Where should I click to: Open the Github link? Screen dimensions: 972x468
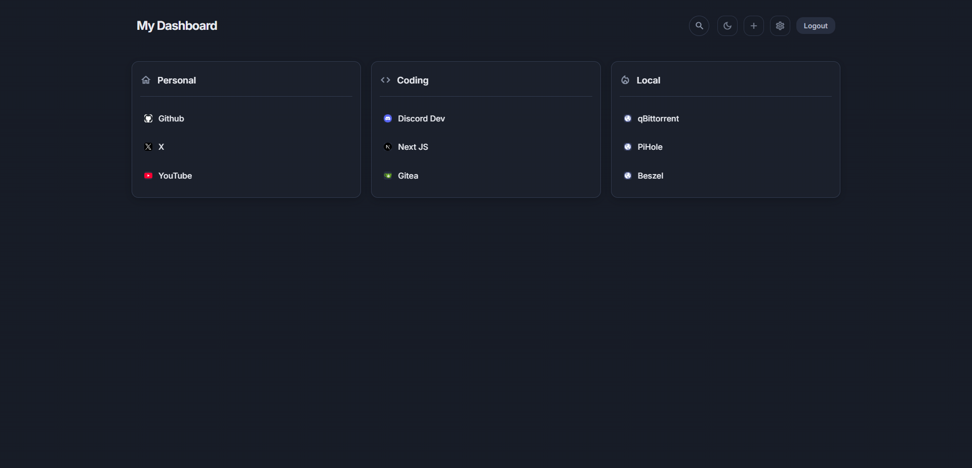point(171,118)
